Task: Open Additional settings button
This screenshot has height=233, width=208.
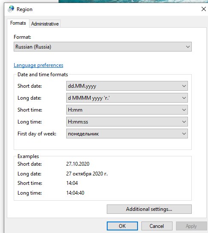Action: (x=149, y=209)
